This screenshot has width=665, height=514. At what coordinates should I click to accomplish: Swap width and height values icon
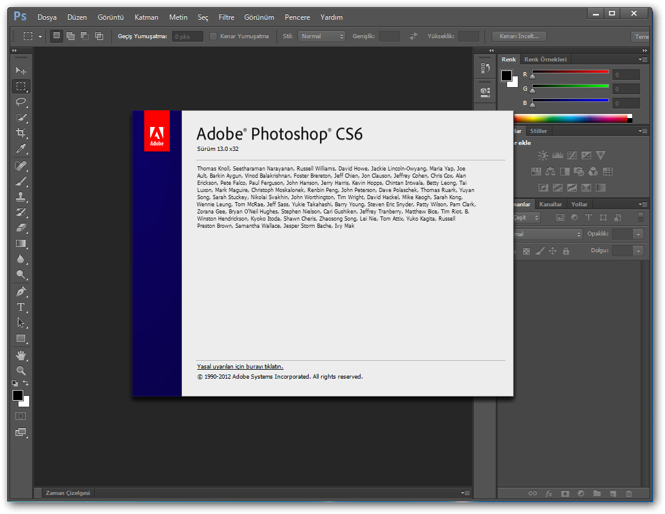point(414,36)
